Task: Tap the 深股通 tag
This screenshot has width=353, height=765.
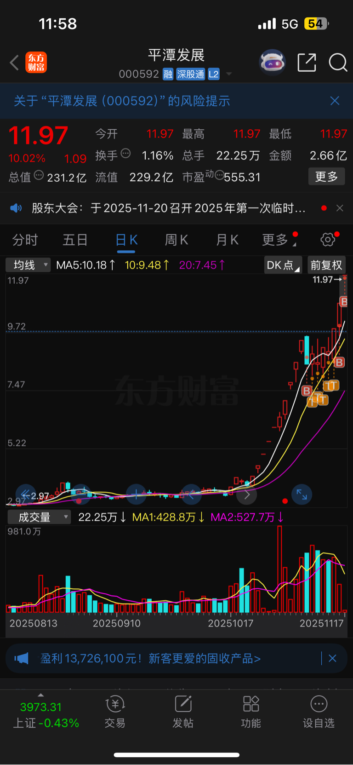Action: coord(191,74)
